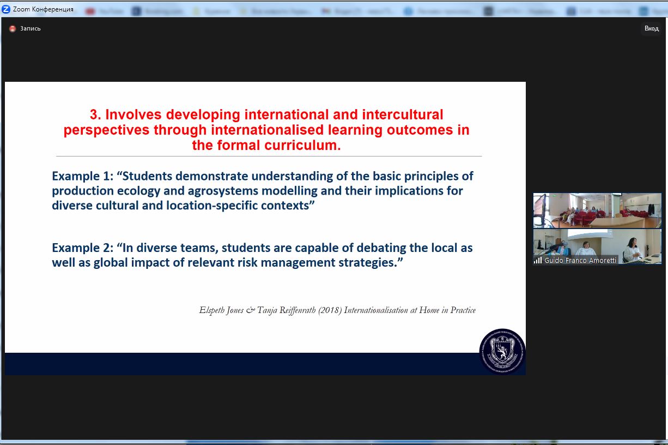The height and width of the screenshot is (445, 668).
Task: Select Guido Franco Amoretti name label
Action: click(x=580, y=261)
